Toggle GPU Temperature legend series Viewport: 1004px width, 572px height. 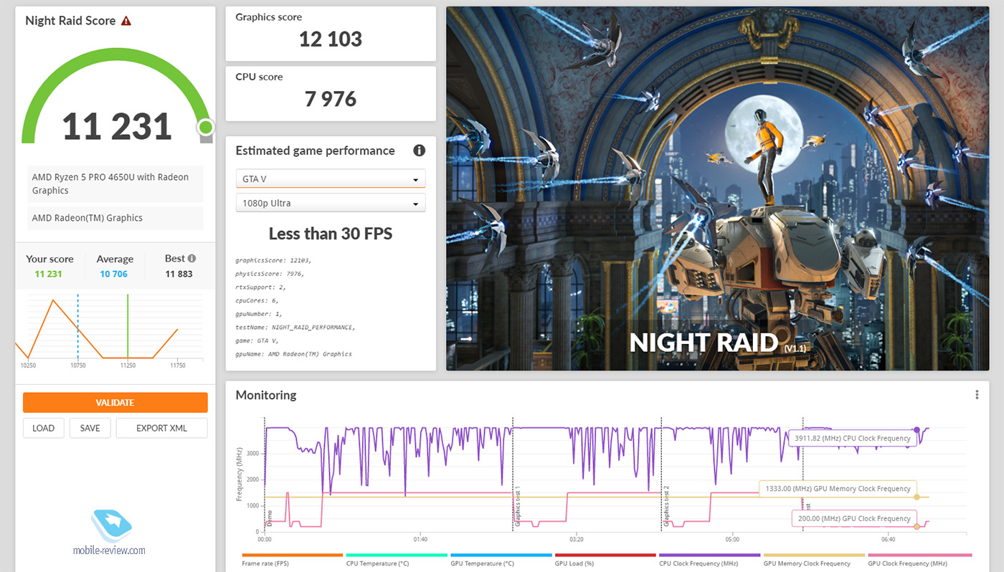[501, 560]
